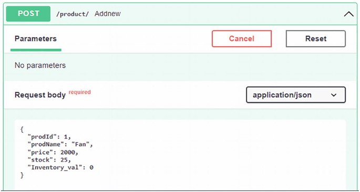Click the "Inventory_val" key in JSON
The height and width of the screenshot is (192, 360).
pos(55,167)
